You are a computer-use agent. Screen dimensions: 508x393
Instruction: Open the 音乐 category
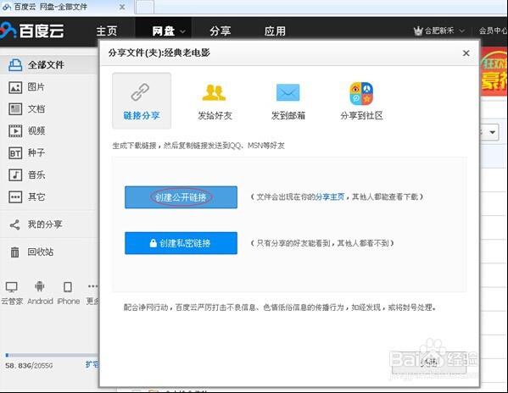coord(36,174)
